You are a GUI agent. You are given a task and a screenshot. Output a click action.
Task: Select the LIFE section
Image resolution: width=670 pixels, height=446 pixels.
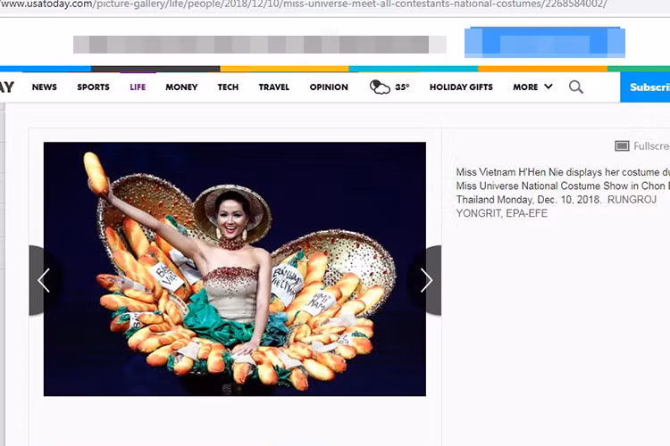(138, 87)
